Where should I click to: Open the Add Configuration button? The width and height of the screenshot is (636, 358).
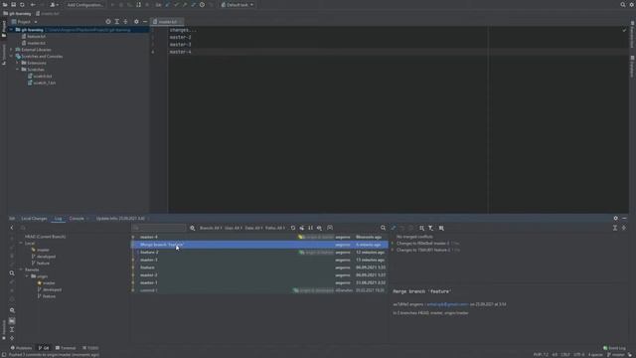coord(84,5)
